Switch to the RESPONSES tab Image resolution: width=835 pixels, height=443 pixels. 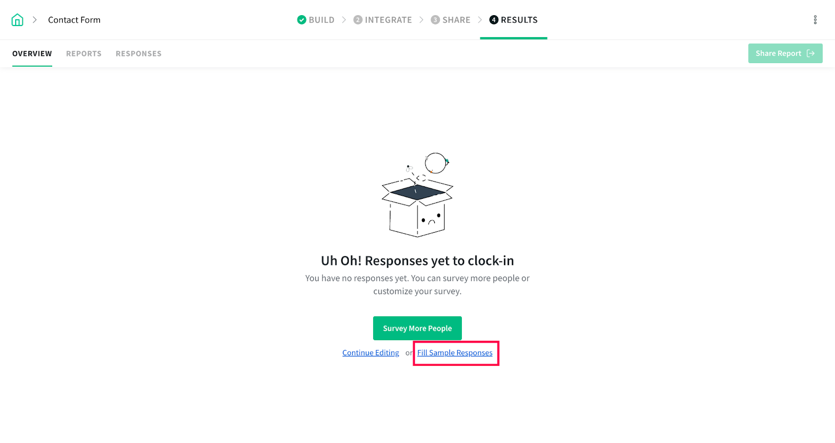139,54
